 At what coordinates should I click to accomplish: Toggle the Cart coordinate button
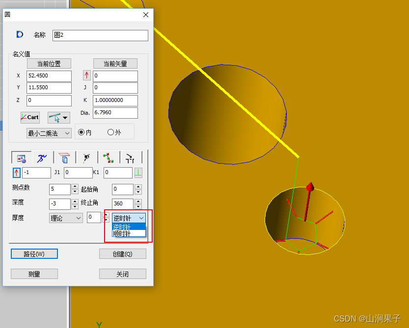[30, 117]
